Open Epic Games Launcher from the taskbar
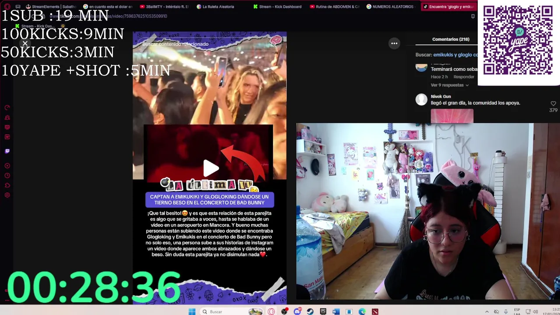The image size is (560, 315). 323,311
